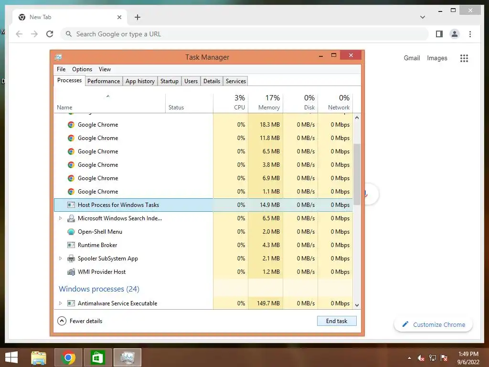The width and height of the screenshot is (489, 367).
Task: Open Gmail link
Action: click(412, 58)
